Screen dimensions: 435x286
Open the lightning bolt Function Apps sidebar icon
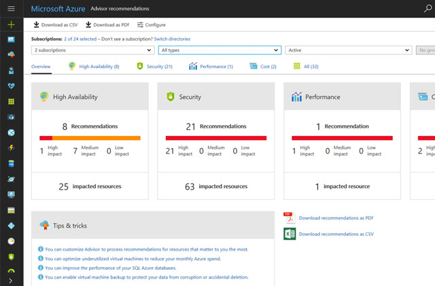tap(11, 147)
